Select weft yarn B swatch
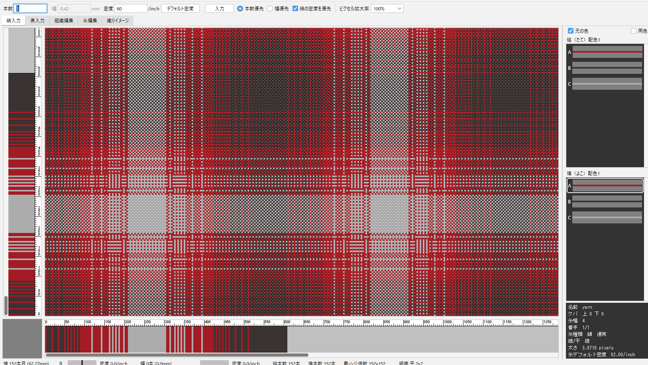The width and height of the screenshot is (648, 365). (607, 201)
